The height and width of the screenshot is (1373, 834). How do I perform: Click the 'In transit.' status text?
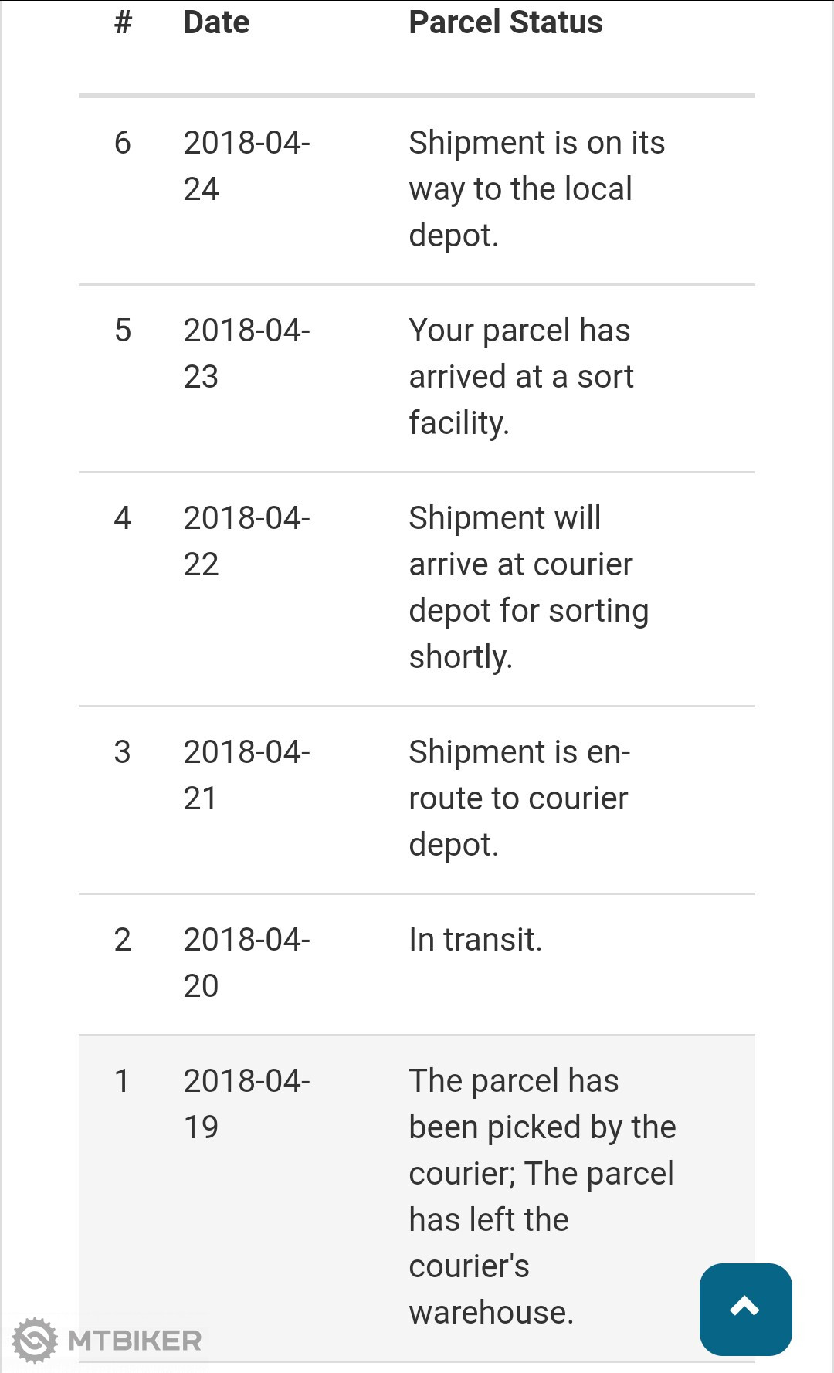[475, 940]
